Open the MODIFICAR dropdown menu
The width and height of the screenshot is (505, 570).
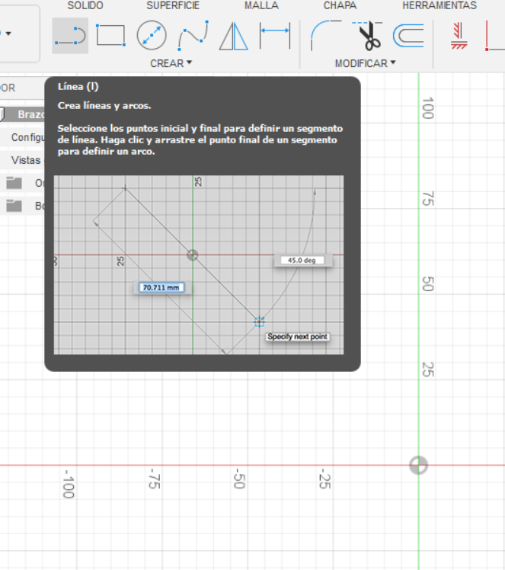coord(365,63)
